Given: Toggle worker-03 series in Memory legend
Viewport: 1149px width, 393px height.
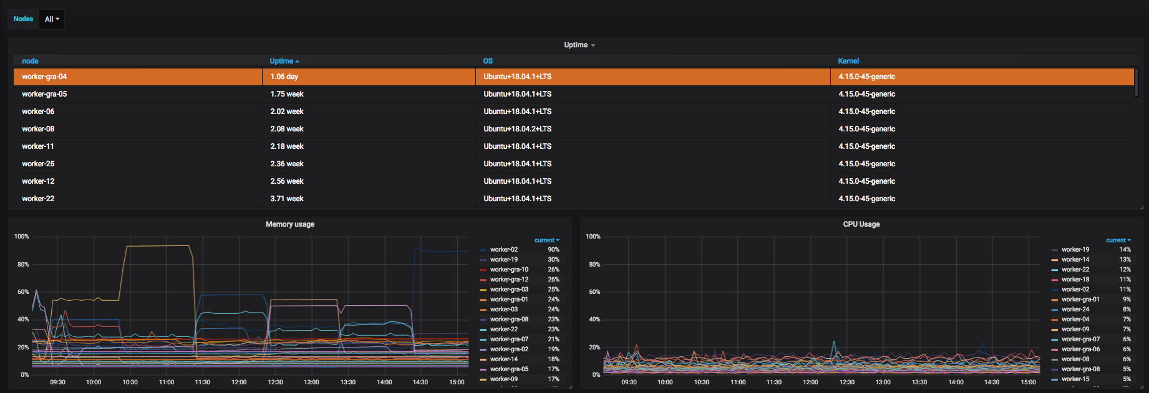Looking at the screenshot, I should click(x=504, y=310).
